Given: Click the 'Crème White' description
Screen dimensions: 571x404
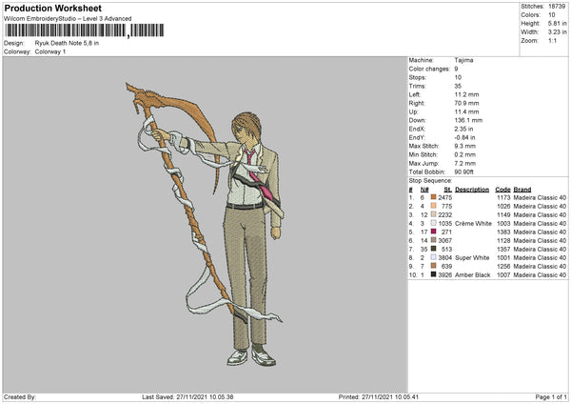Looking at the screenshot, I should click(473, 224).
